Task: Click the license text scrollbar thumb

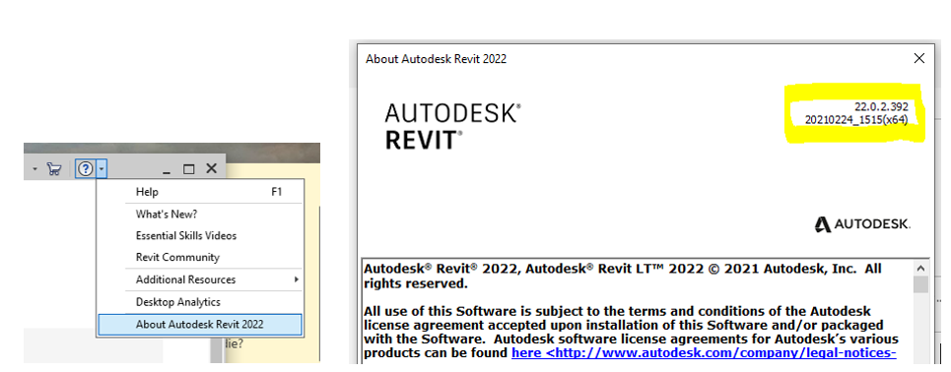Action: tap(920, 284)
